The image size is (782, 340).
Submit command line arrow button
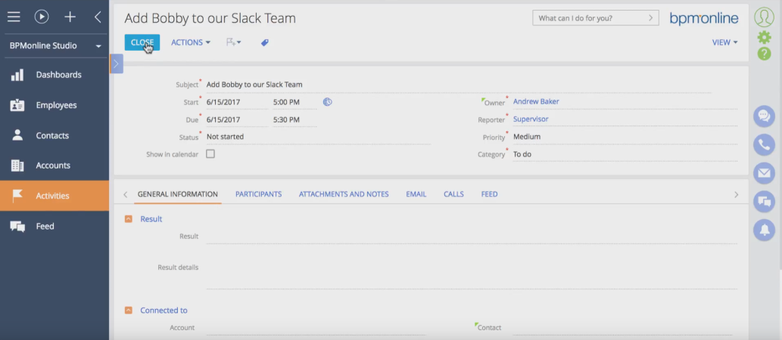[x=650, y=18]
